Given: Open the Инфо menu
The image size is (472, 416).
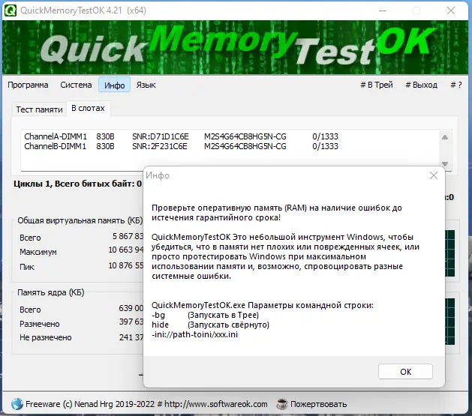Looking at the screenshot, I should pyautogui.click(x=114, y=85).
